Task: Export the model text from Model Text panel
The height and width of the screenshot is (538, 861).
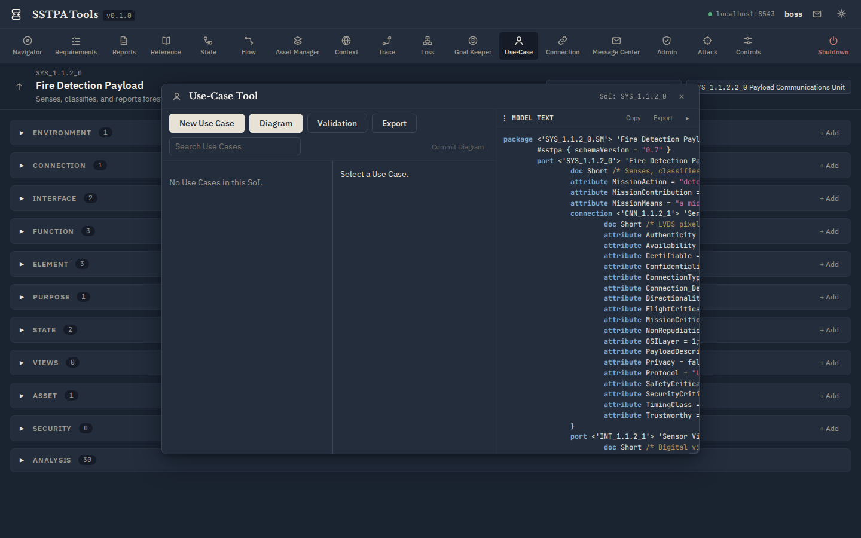Action: pos(662,118)
